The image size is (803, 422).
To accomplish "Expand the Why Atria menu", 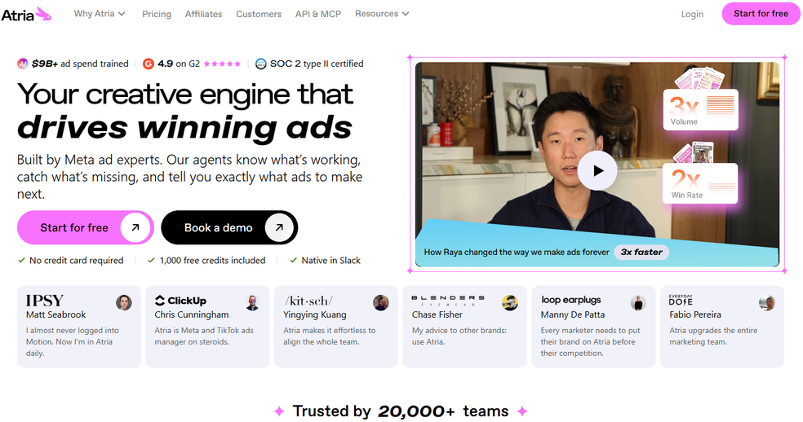I will 100,14.
